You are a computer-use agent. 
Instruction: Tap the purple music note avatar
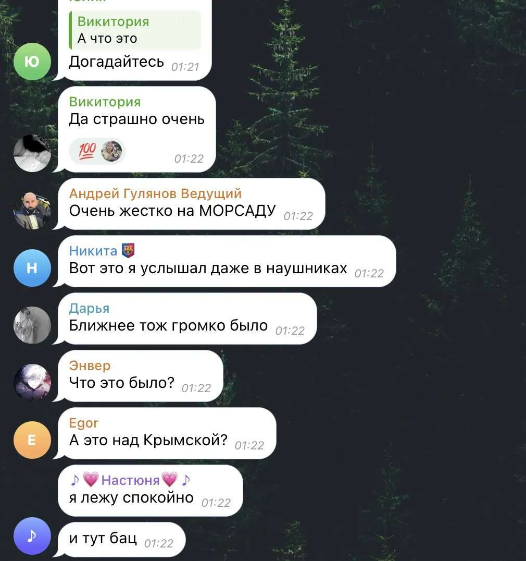coord(32,536)
